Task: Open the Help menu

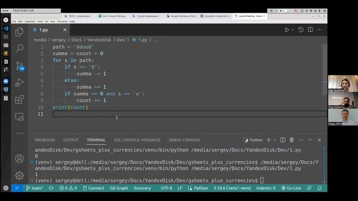Action: pyautogui.click(x=72, y=21)
